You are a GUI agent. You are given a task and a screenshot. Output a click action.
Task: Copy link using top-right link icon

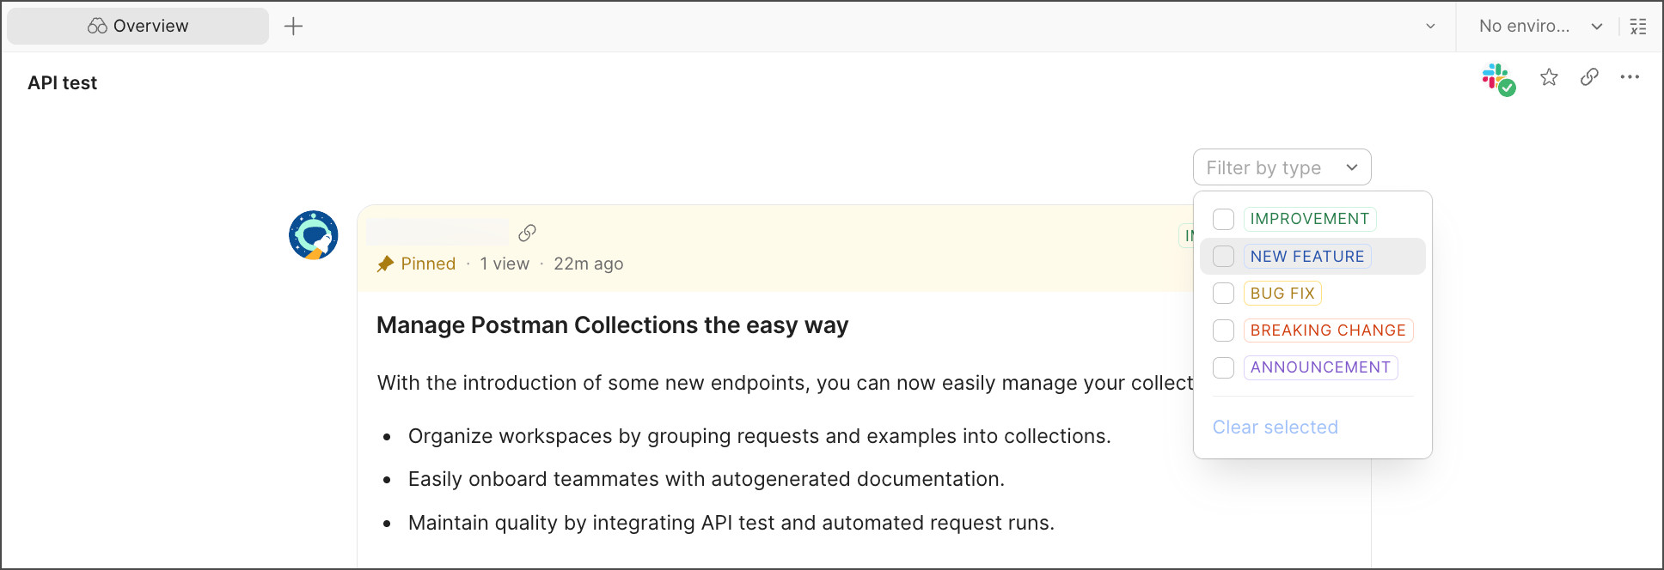click(1589, 77)
